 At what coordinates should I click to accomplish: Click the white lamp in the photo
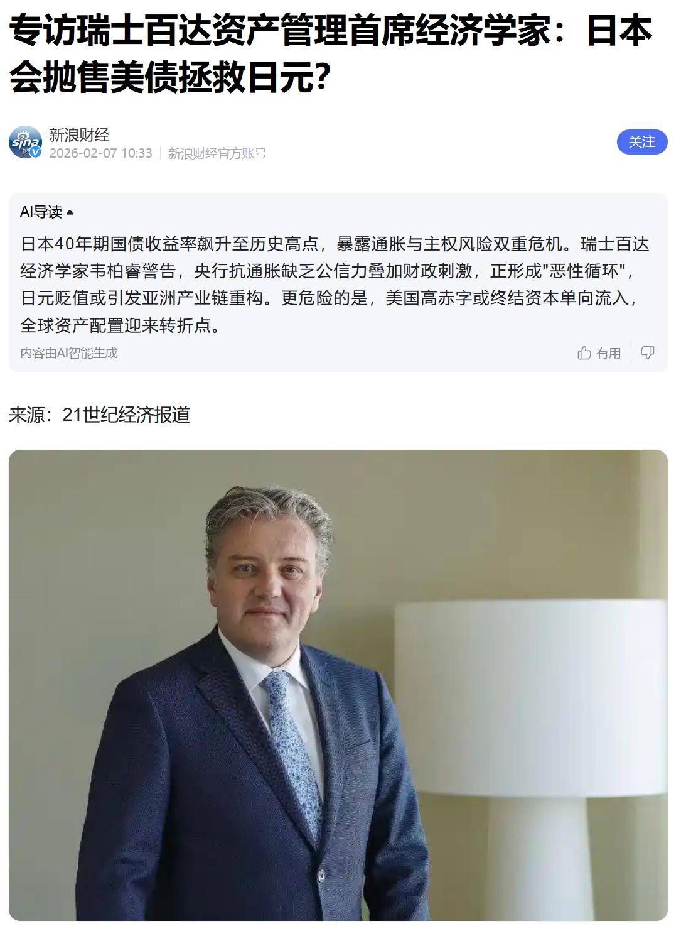(x=531, y=754)
